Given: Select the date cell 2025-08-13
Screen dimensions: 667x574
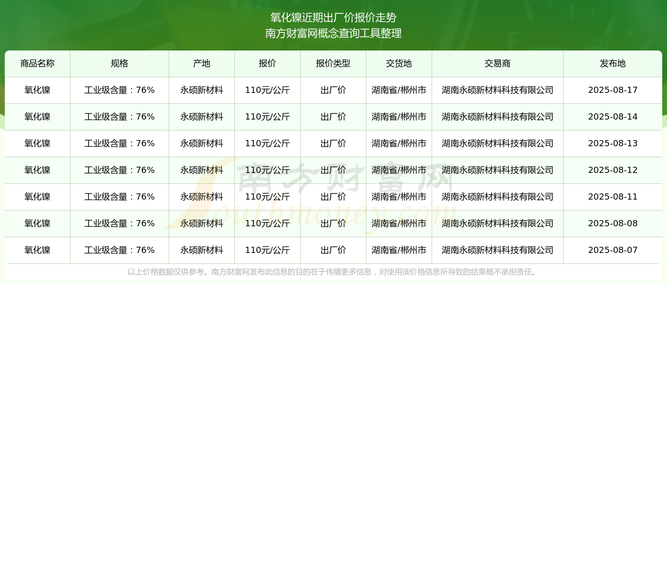Looking at the screenshot, I should point(613,143).
